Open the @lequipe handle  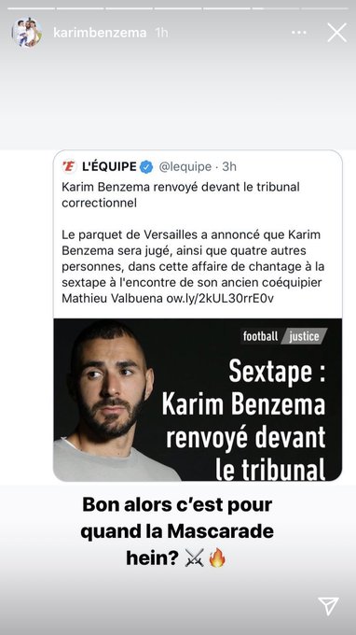point(185,167)
